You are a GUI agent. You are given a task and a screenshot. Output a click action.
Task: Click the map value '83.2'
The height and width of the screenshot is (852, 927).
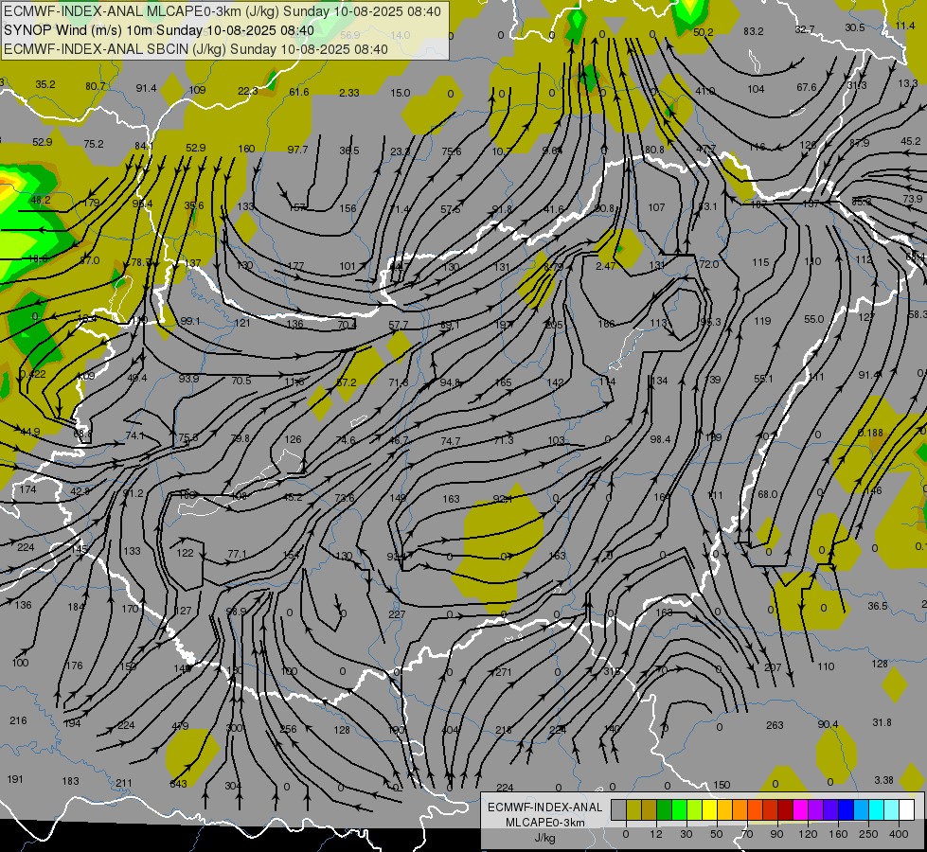753,30
